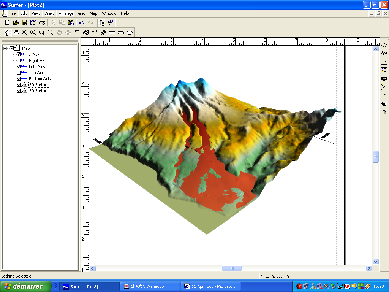This screenshot has width=389, height=292.
Task: Click the horizontal scrollbar left arrow
Action: [x=92, y=268]
